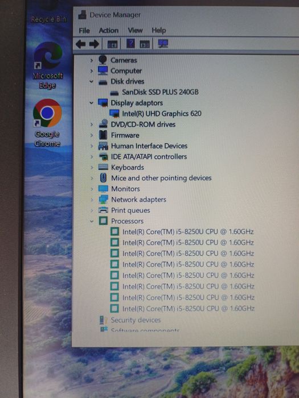
Task: Click the Firmware chip icon
Action: [x=103, y=135]
